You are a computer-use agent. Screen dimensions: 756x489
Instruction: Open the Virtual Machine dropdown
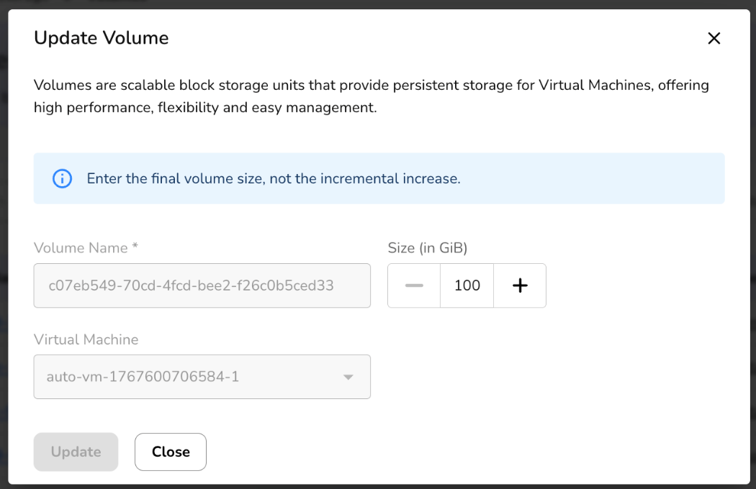pos(202,377)
